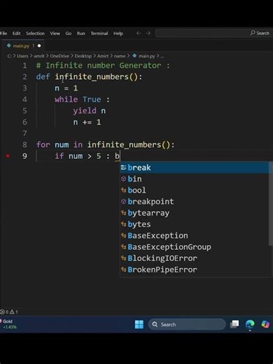Click the unsaved dot on main.py tab
The width and height of the screenshot is (273, 364).
[x=39, y=45]
